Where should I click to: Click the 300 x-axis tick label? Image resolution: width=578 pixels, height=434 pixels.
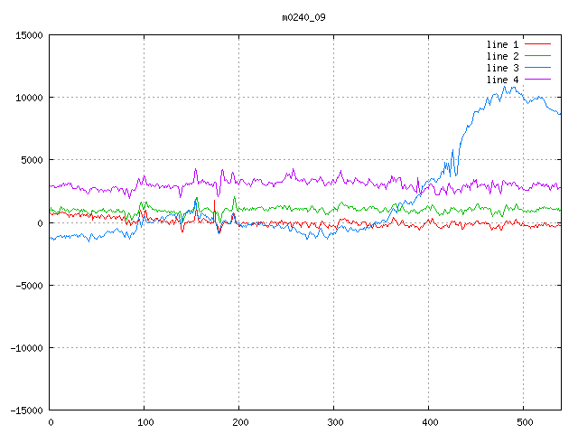click(x=334, y=422)
